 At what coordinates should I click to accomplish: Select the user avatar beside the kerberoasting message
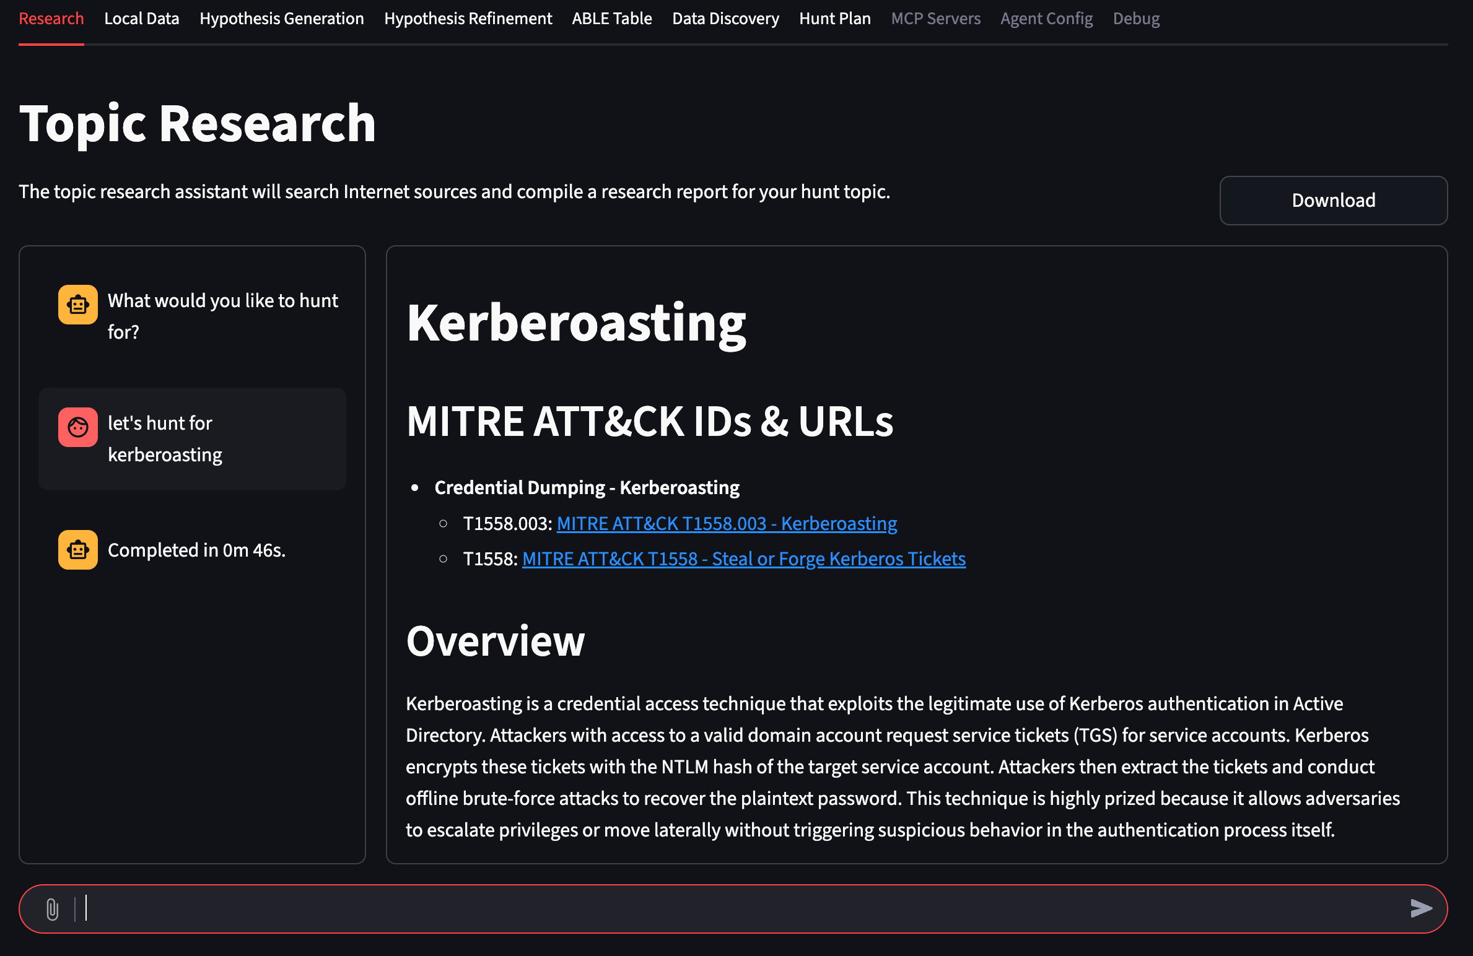point(77,427)
